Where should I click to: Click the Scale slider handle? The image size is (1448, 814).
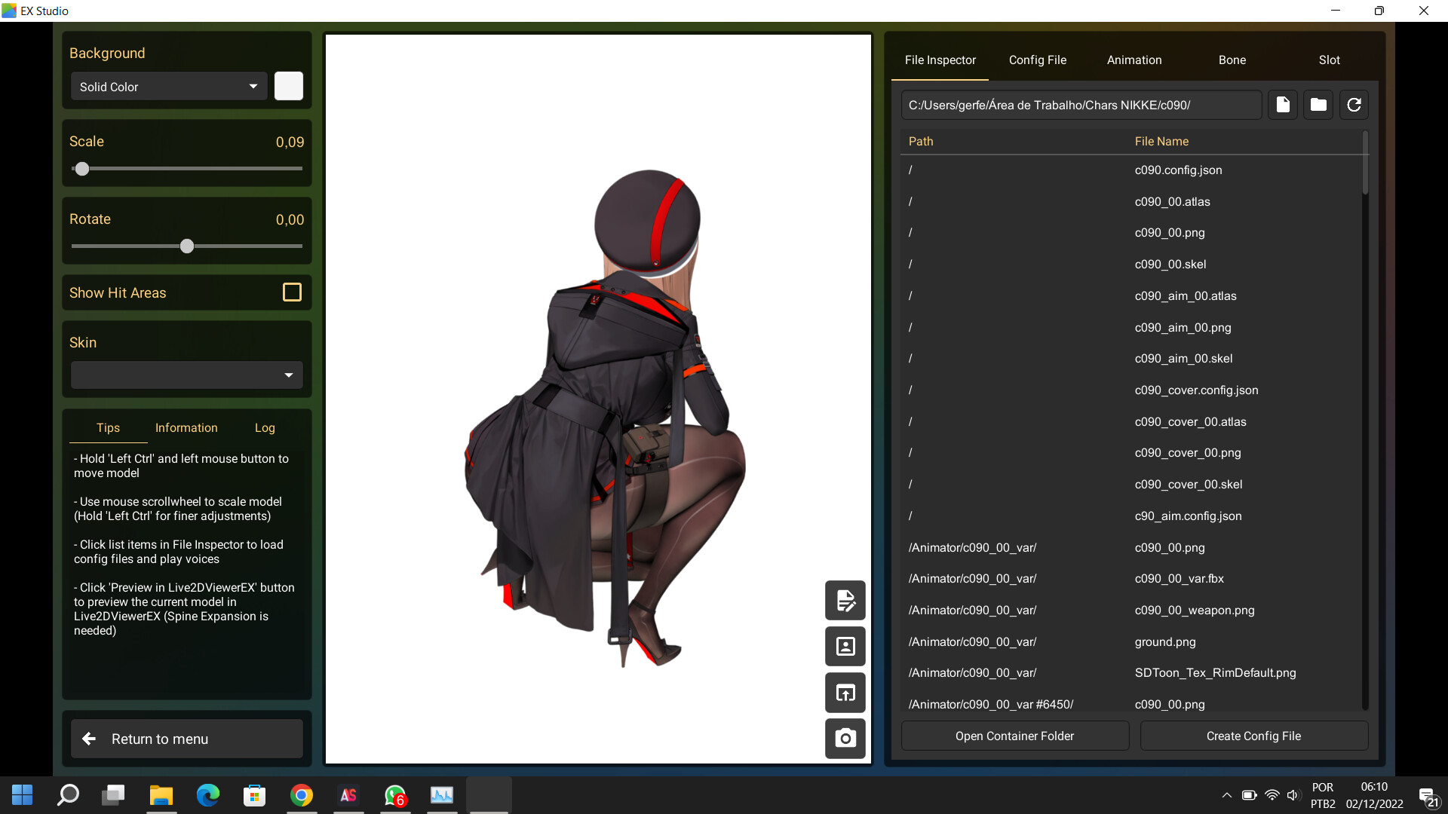click(x=82, y=169)
